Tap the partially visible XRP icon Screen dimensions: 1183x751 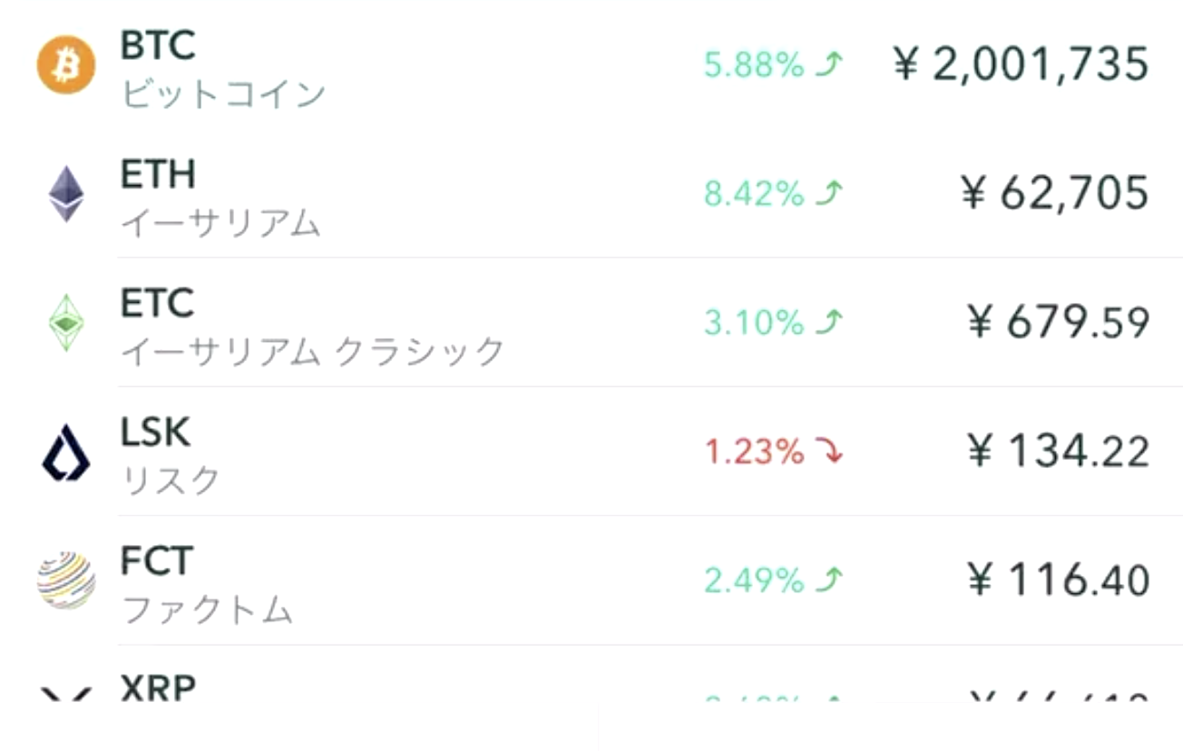point(65,696)
